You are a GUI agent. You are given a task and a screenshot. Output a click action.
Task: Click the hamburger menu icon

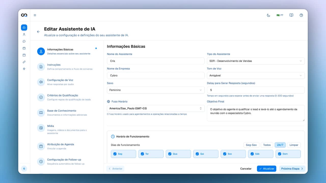pos(35,15)
